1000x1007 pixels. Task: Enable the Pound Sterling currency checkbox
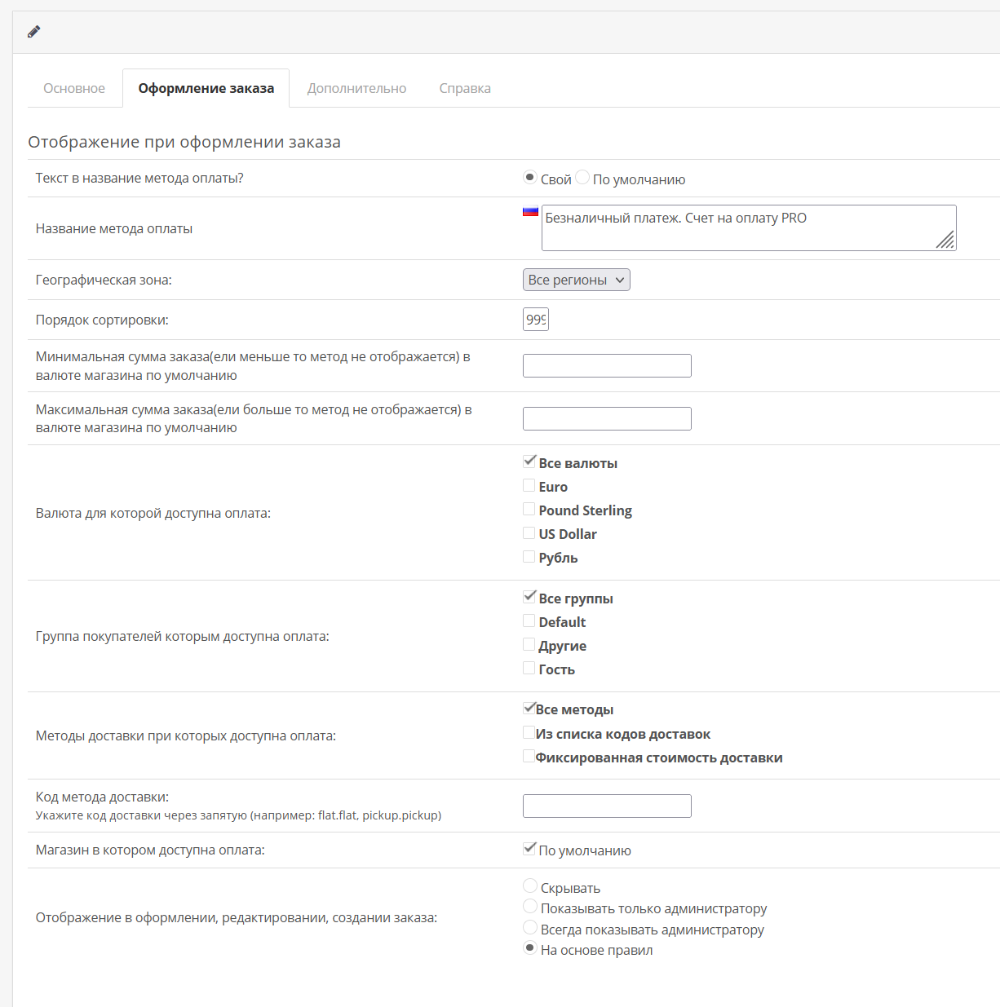529,509
